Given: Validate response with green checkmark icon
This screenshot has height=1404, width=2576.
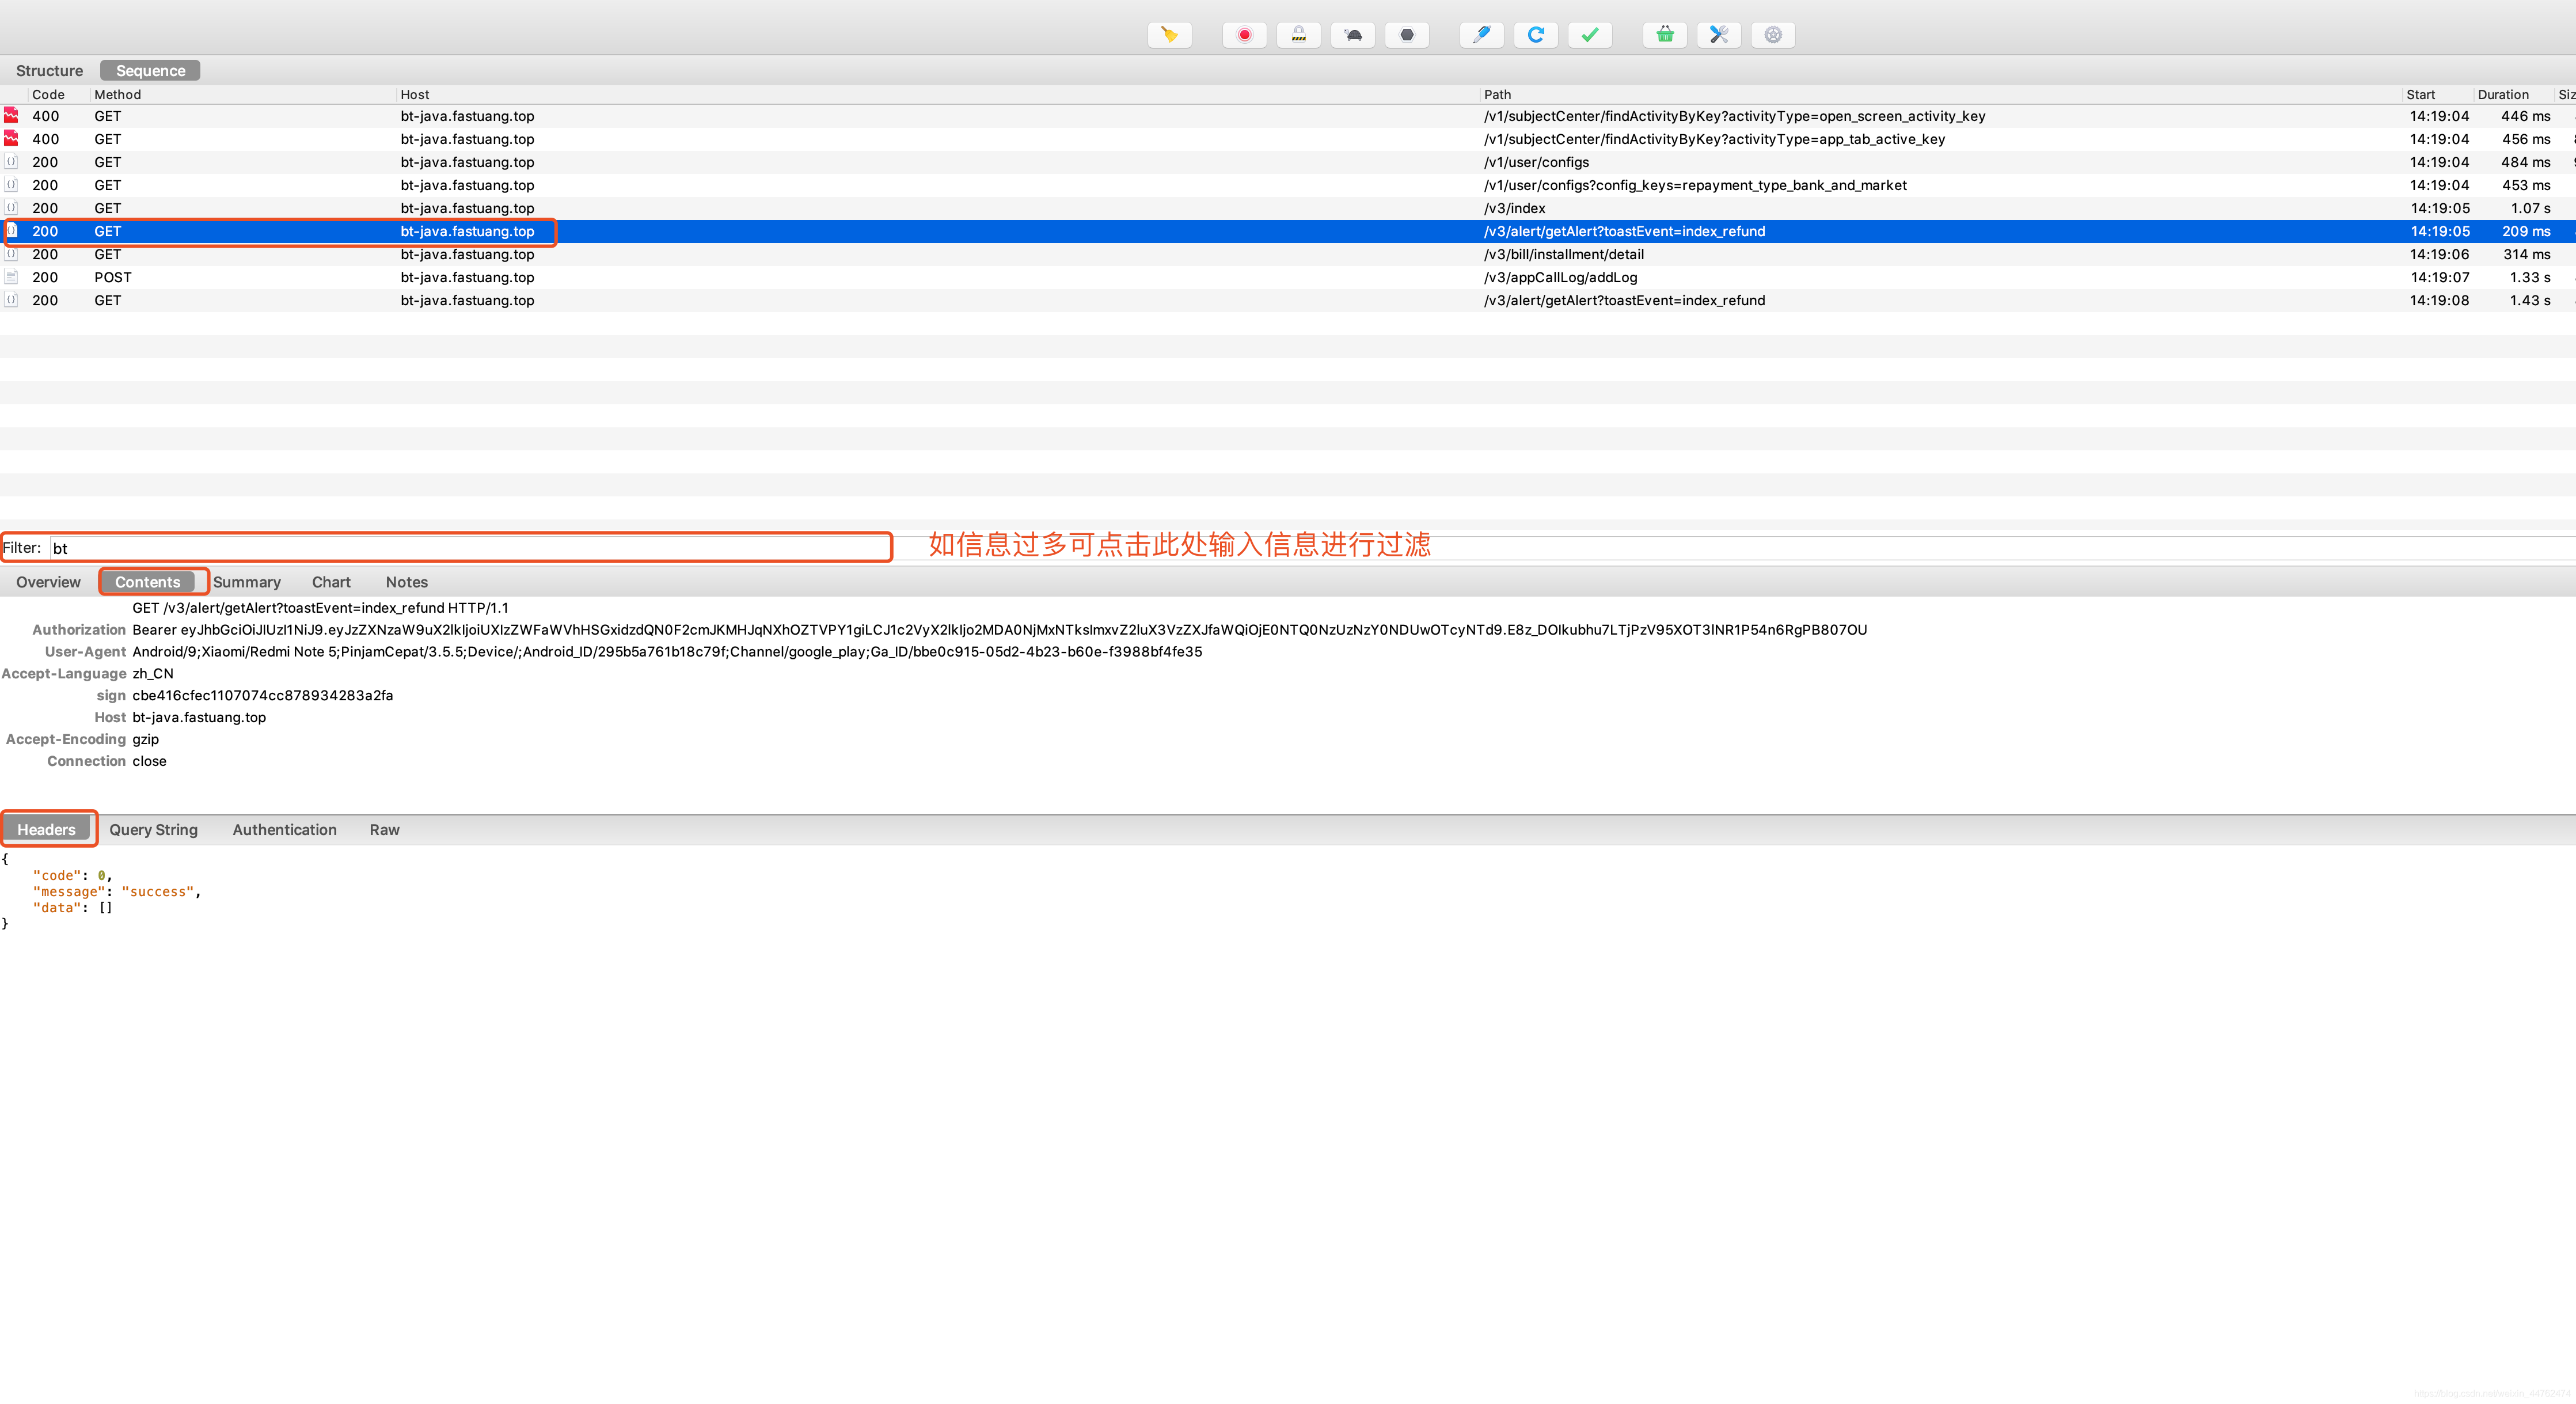Looking at the screenshot, I should (x=1589, y=35).
